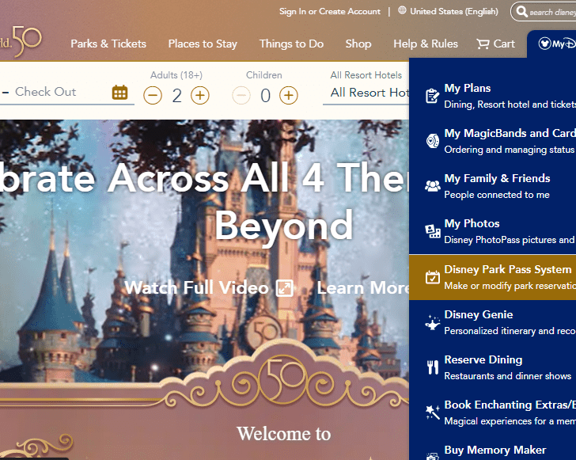Image resolution: width=576 pixels, height=460 pixels.
Task: Decrease children count with minus button
Action: coord(241,96)
